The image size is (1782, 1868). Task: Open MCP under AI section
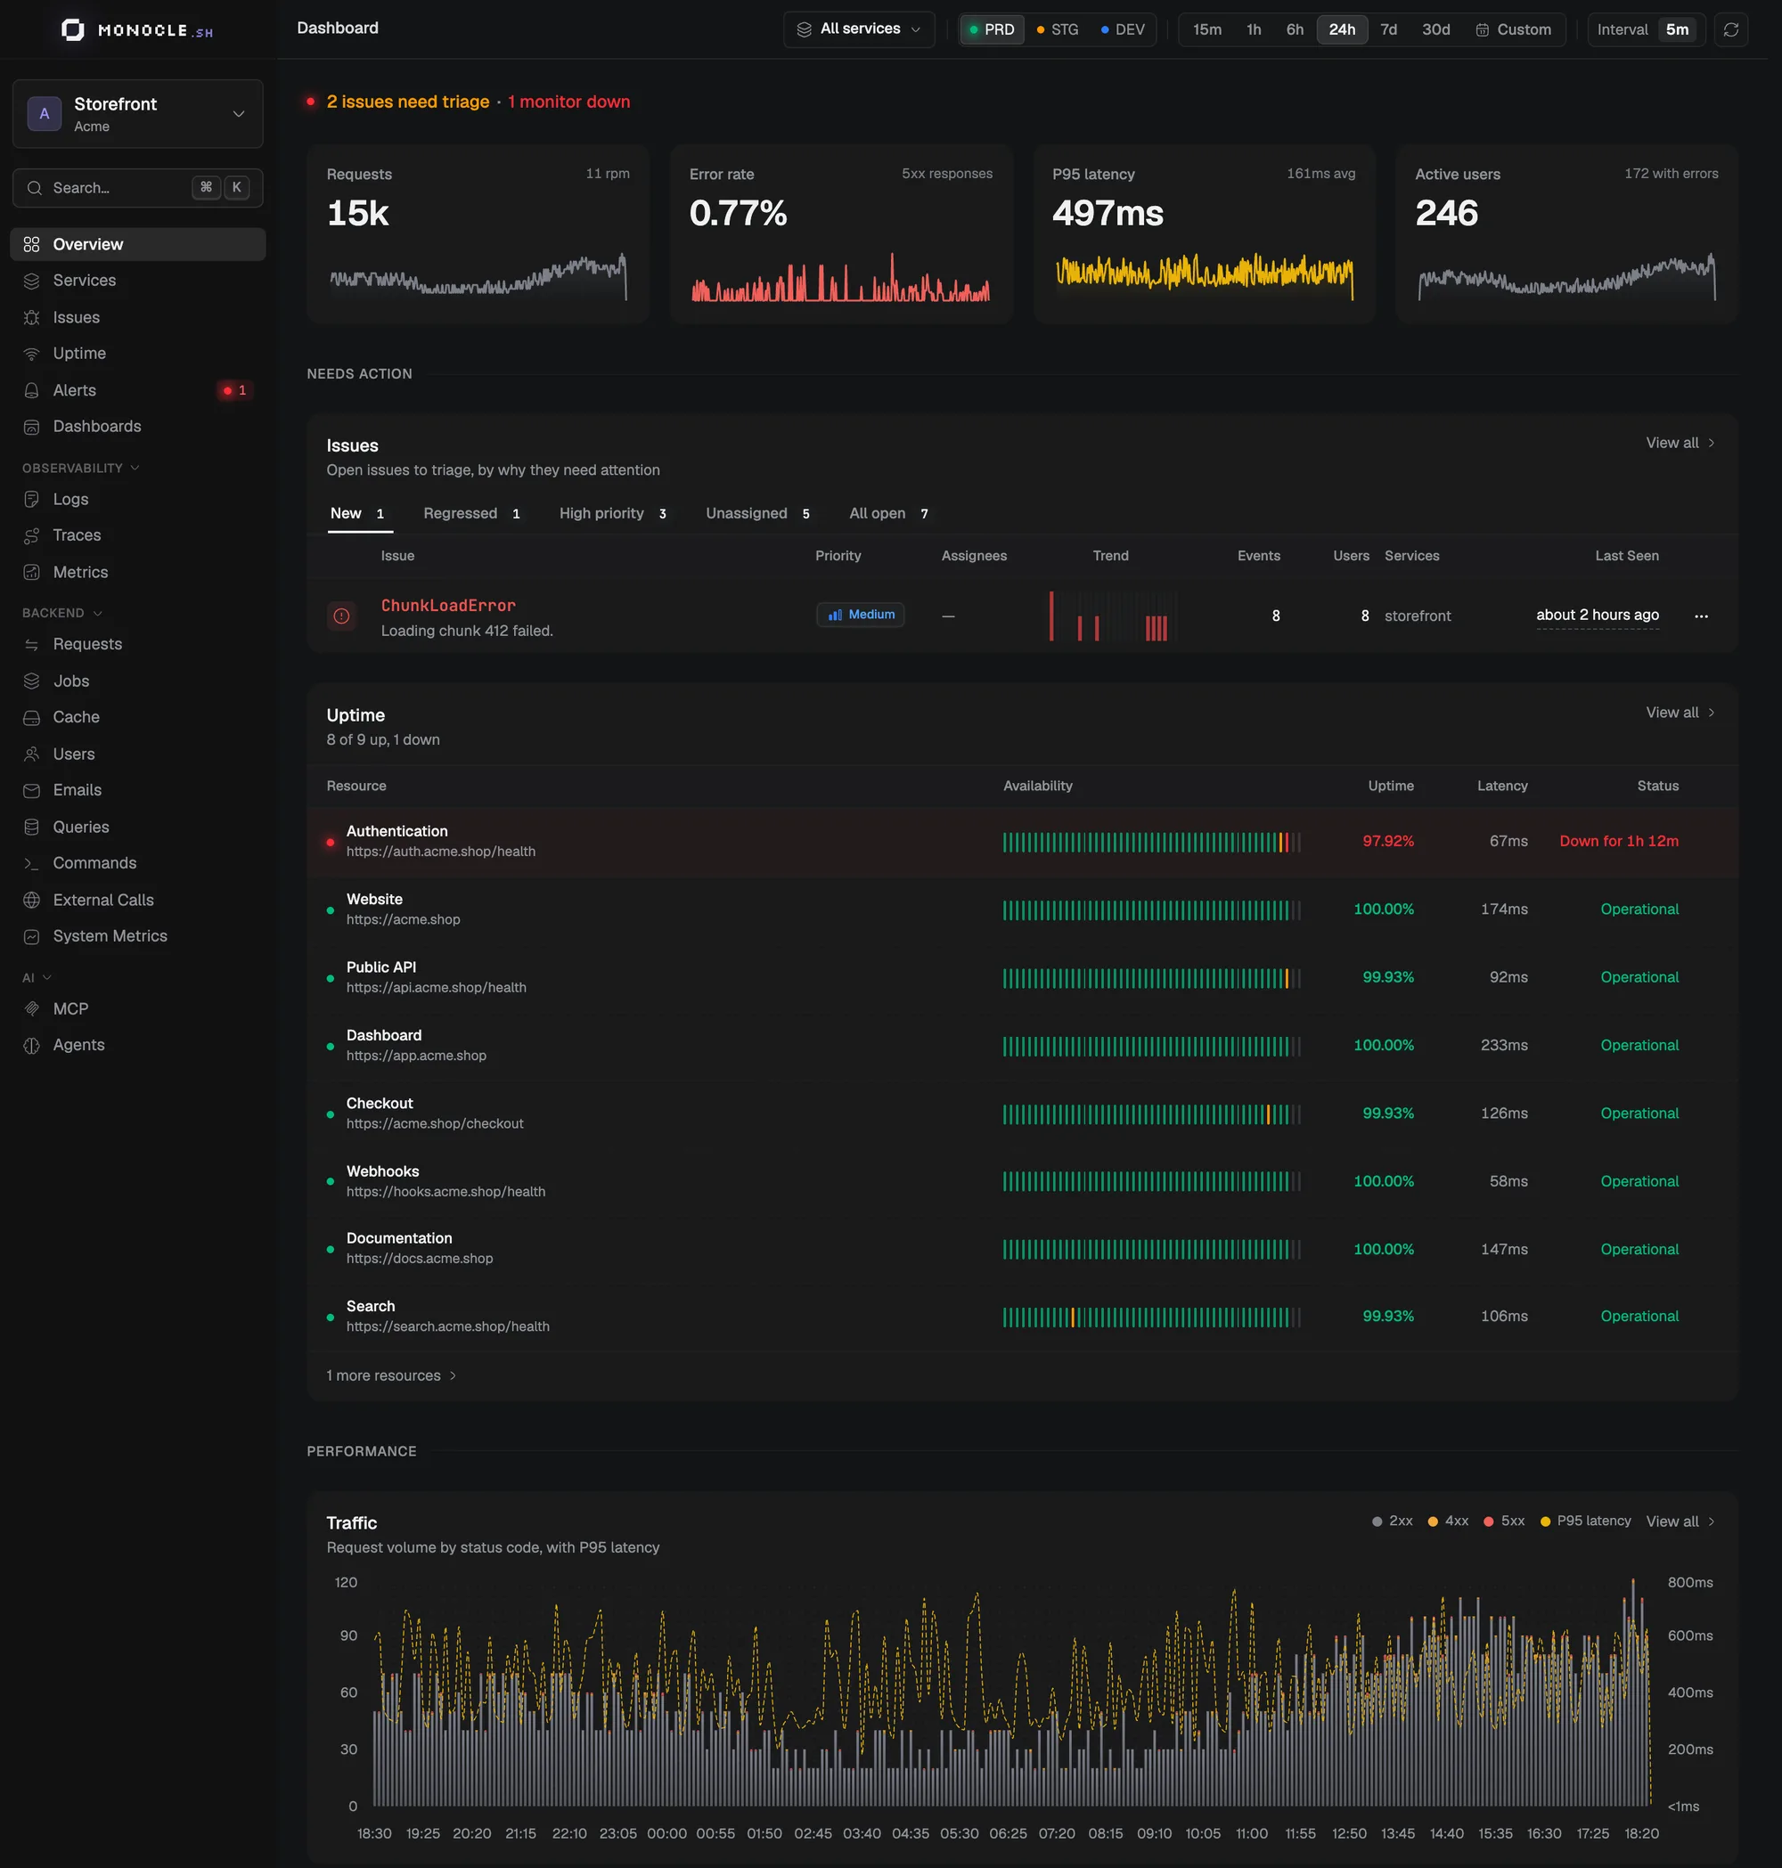click(x=138, y=1008)
